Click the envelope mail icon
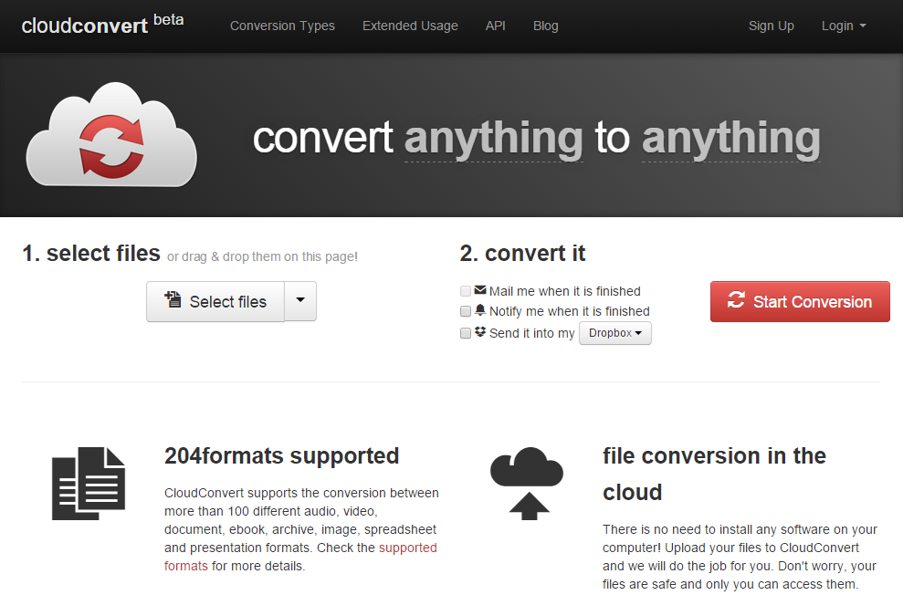 click(480, 290)
